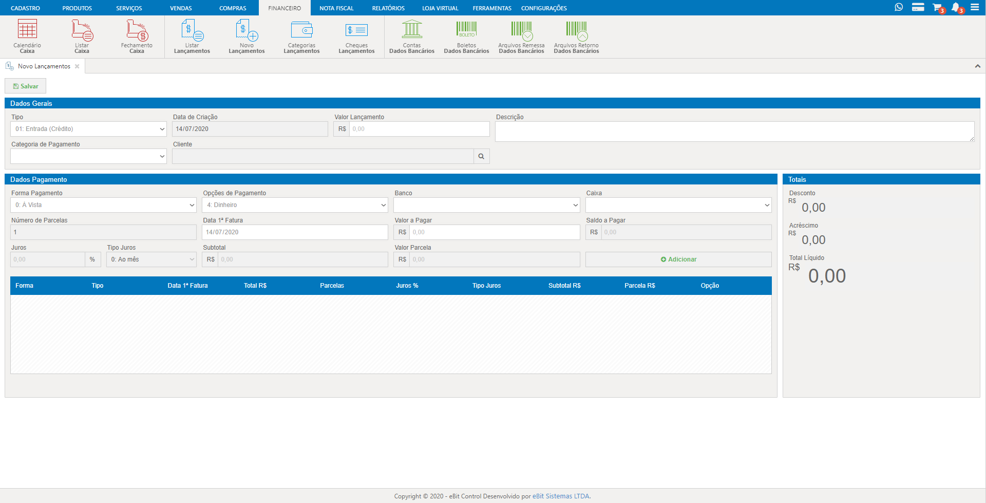
Task: Open Opções de Pagamento dropdown
Action: coord(295,205)
